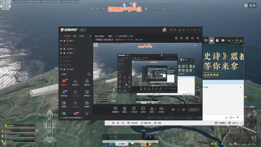This screenshot has width=261, height=147.
Task: Add a new scene with the plus button
Action: coord(90,36)
